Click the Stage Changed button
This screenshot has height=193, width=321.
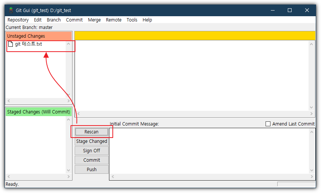92,141
